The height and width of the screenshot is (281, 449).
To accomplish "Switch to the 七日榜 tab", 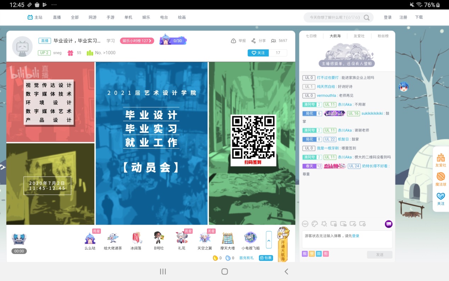I will (311, 36).
